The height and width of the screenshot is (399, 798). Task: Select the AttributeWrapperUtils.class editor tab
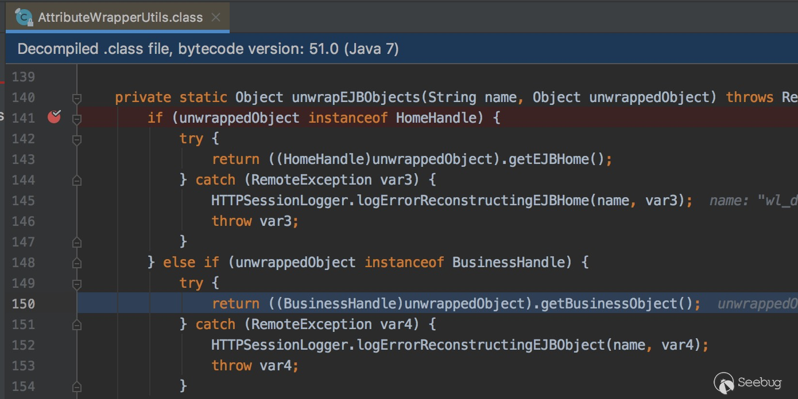click(120, 17)
